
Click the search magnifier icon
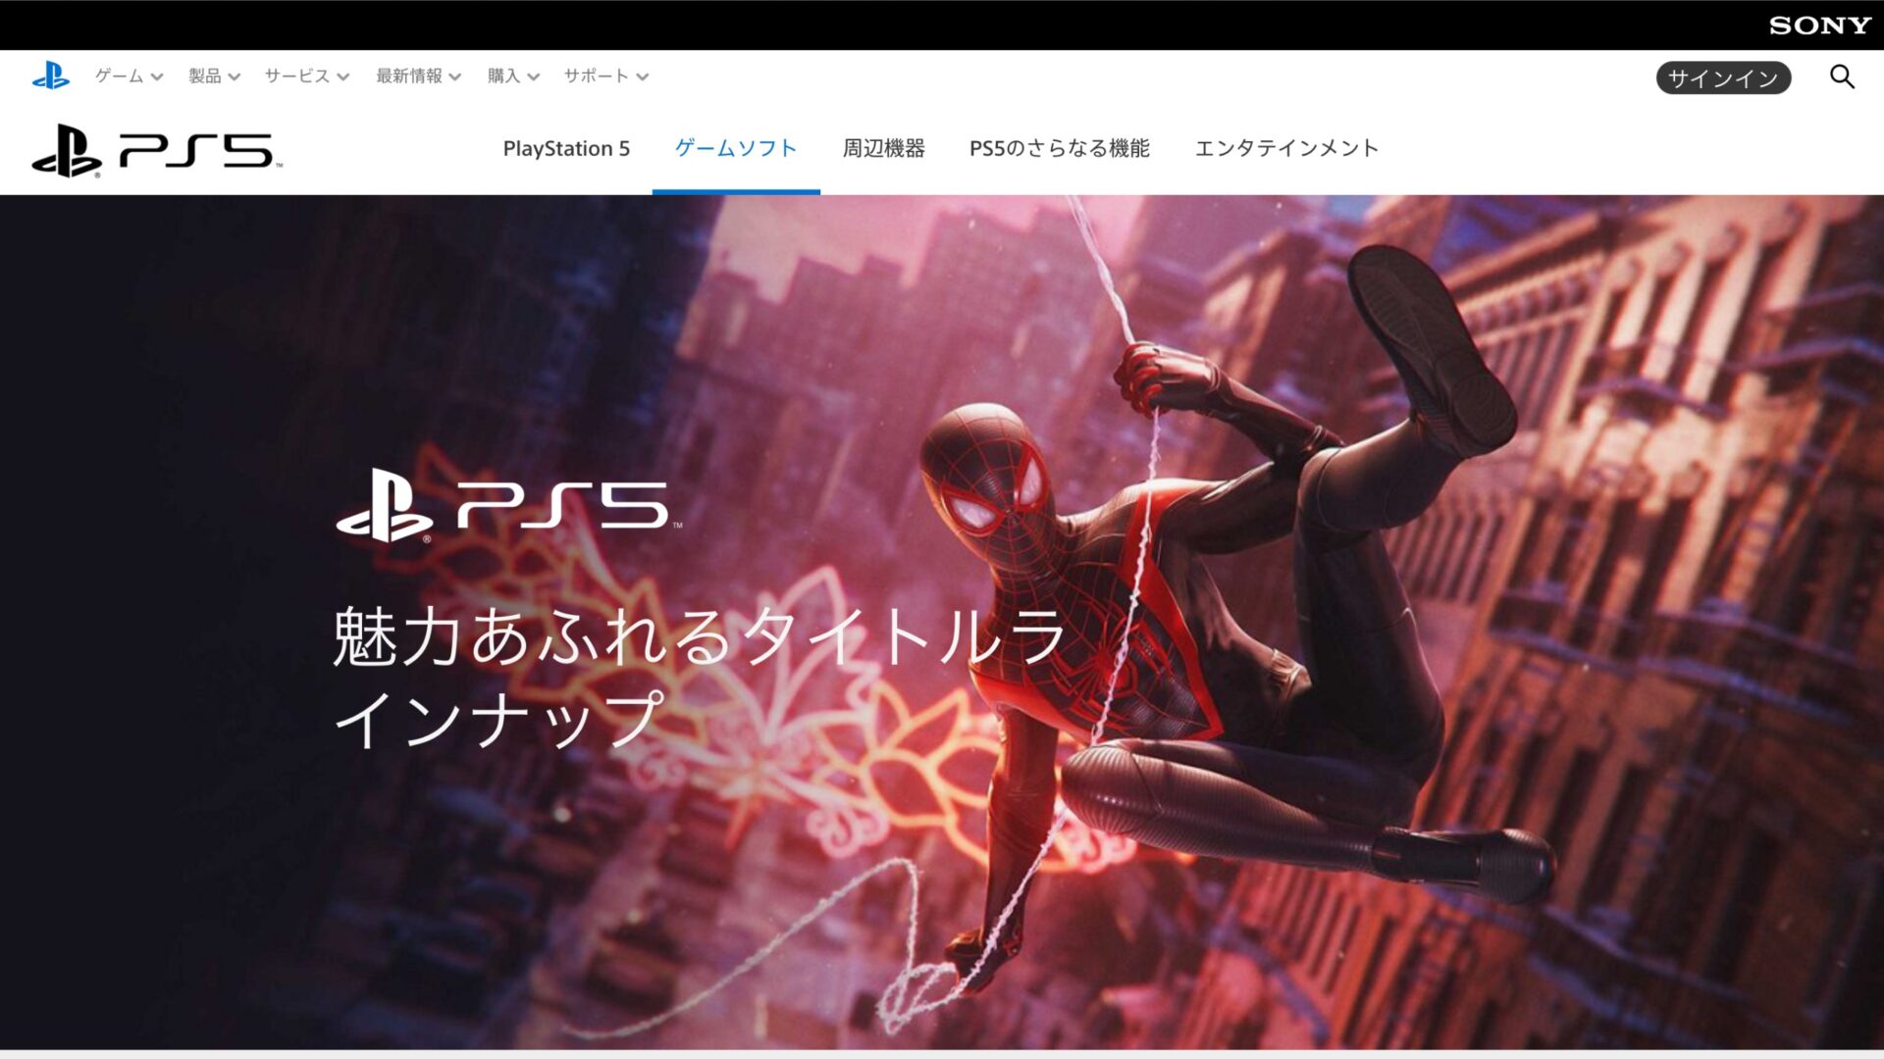pos(1842,76)
